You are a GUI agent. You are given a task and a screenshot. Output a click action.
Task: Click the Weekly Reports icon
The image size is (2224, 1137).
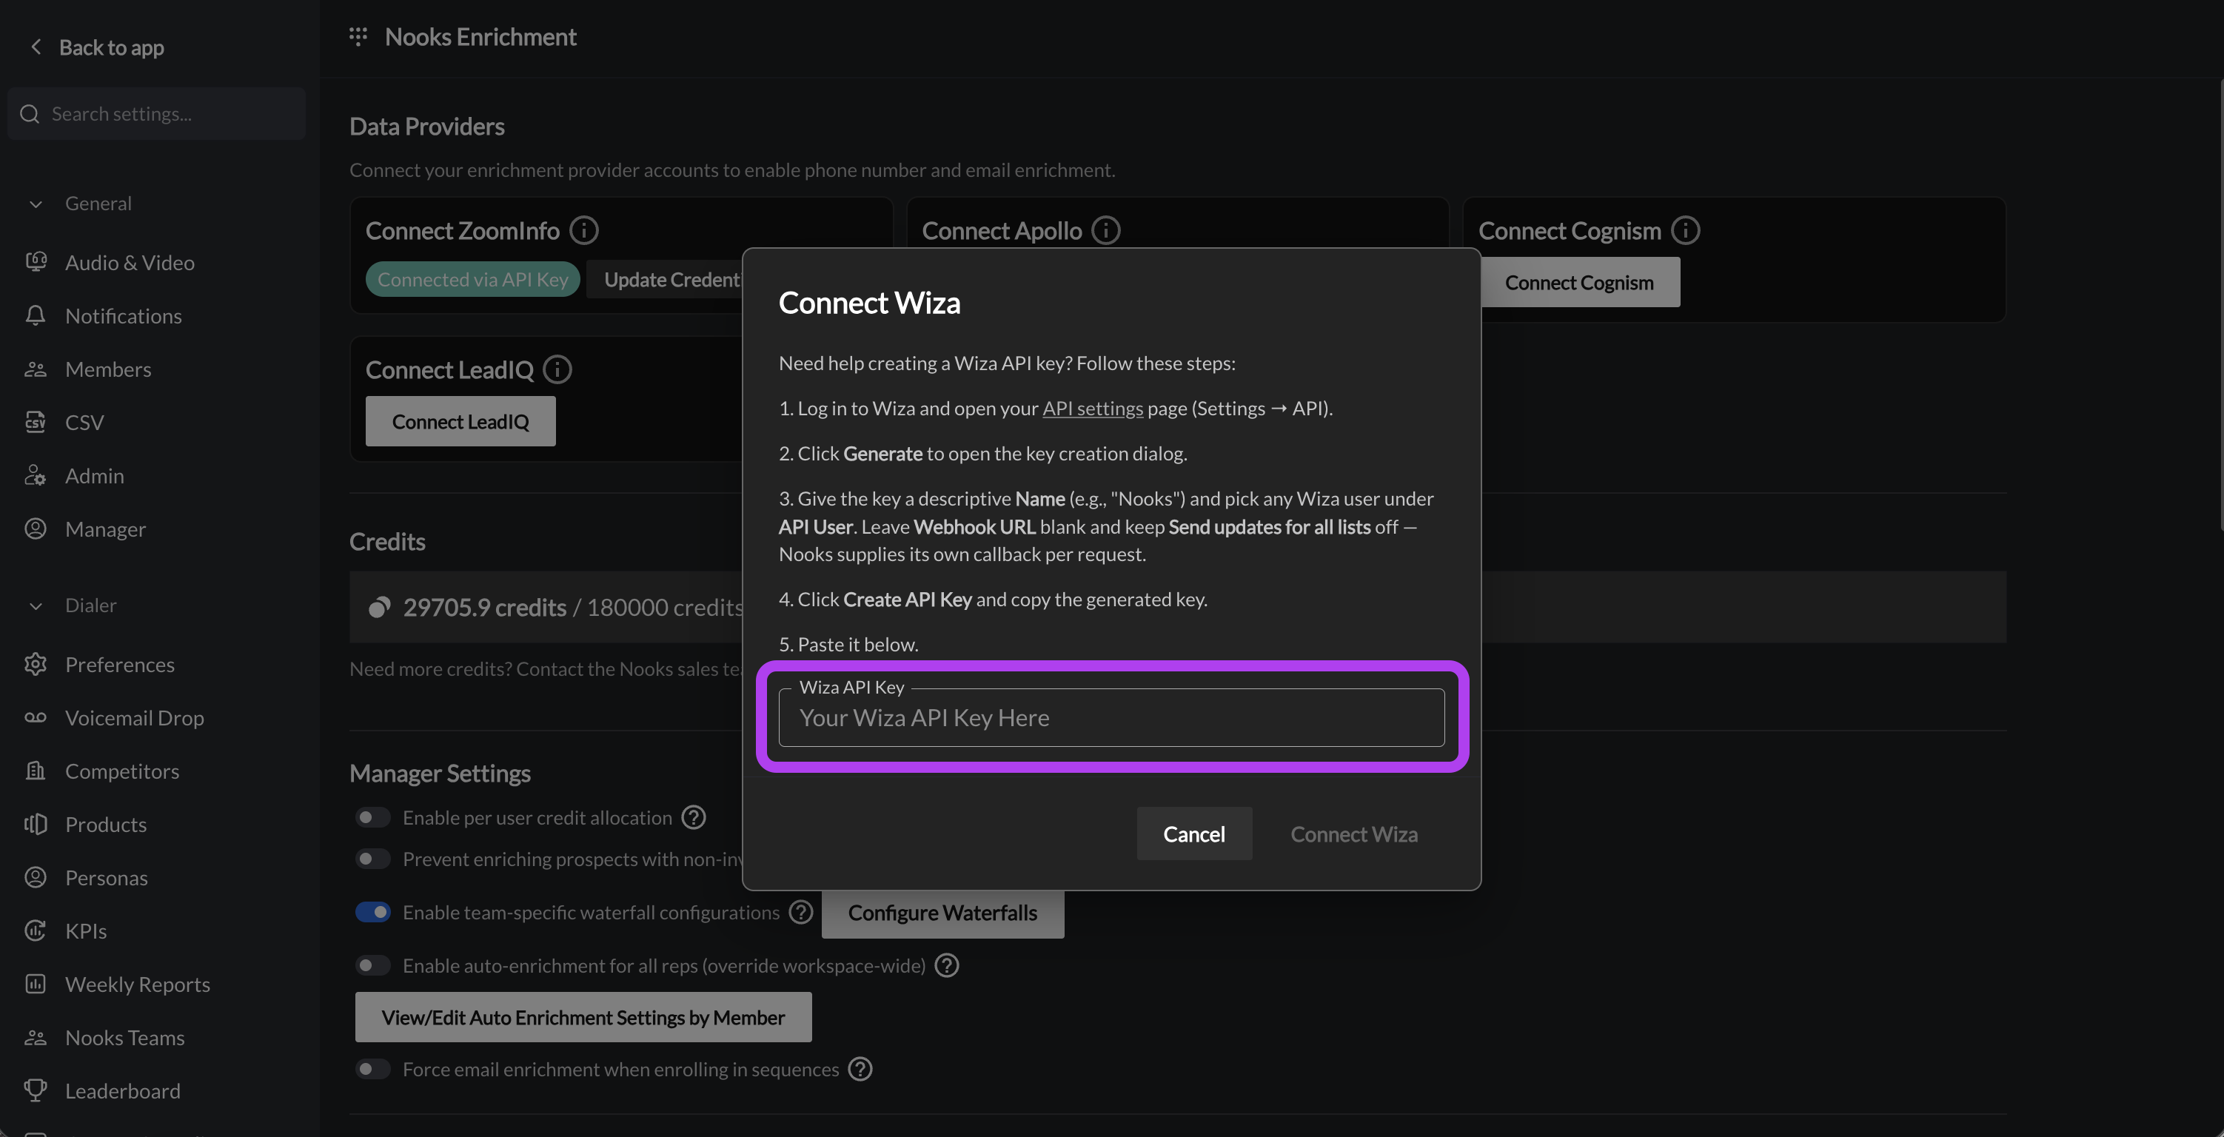[x=36, y=983]
